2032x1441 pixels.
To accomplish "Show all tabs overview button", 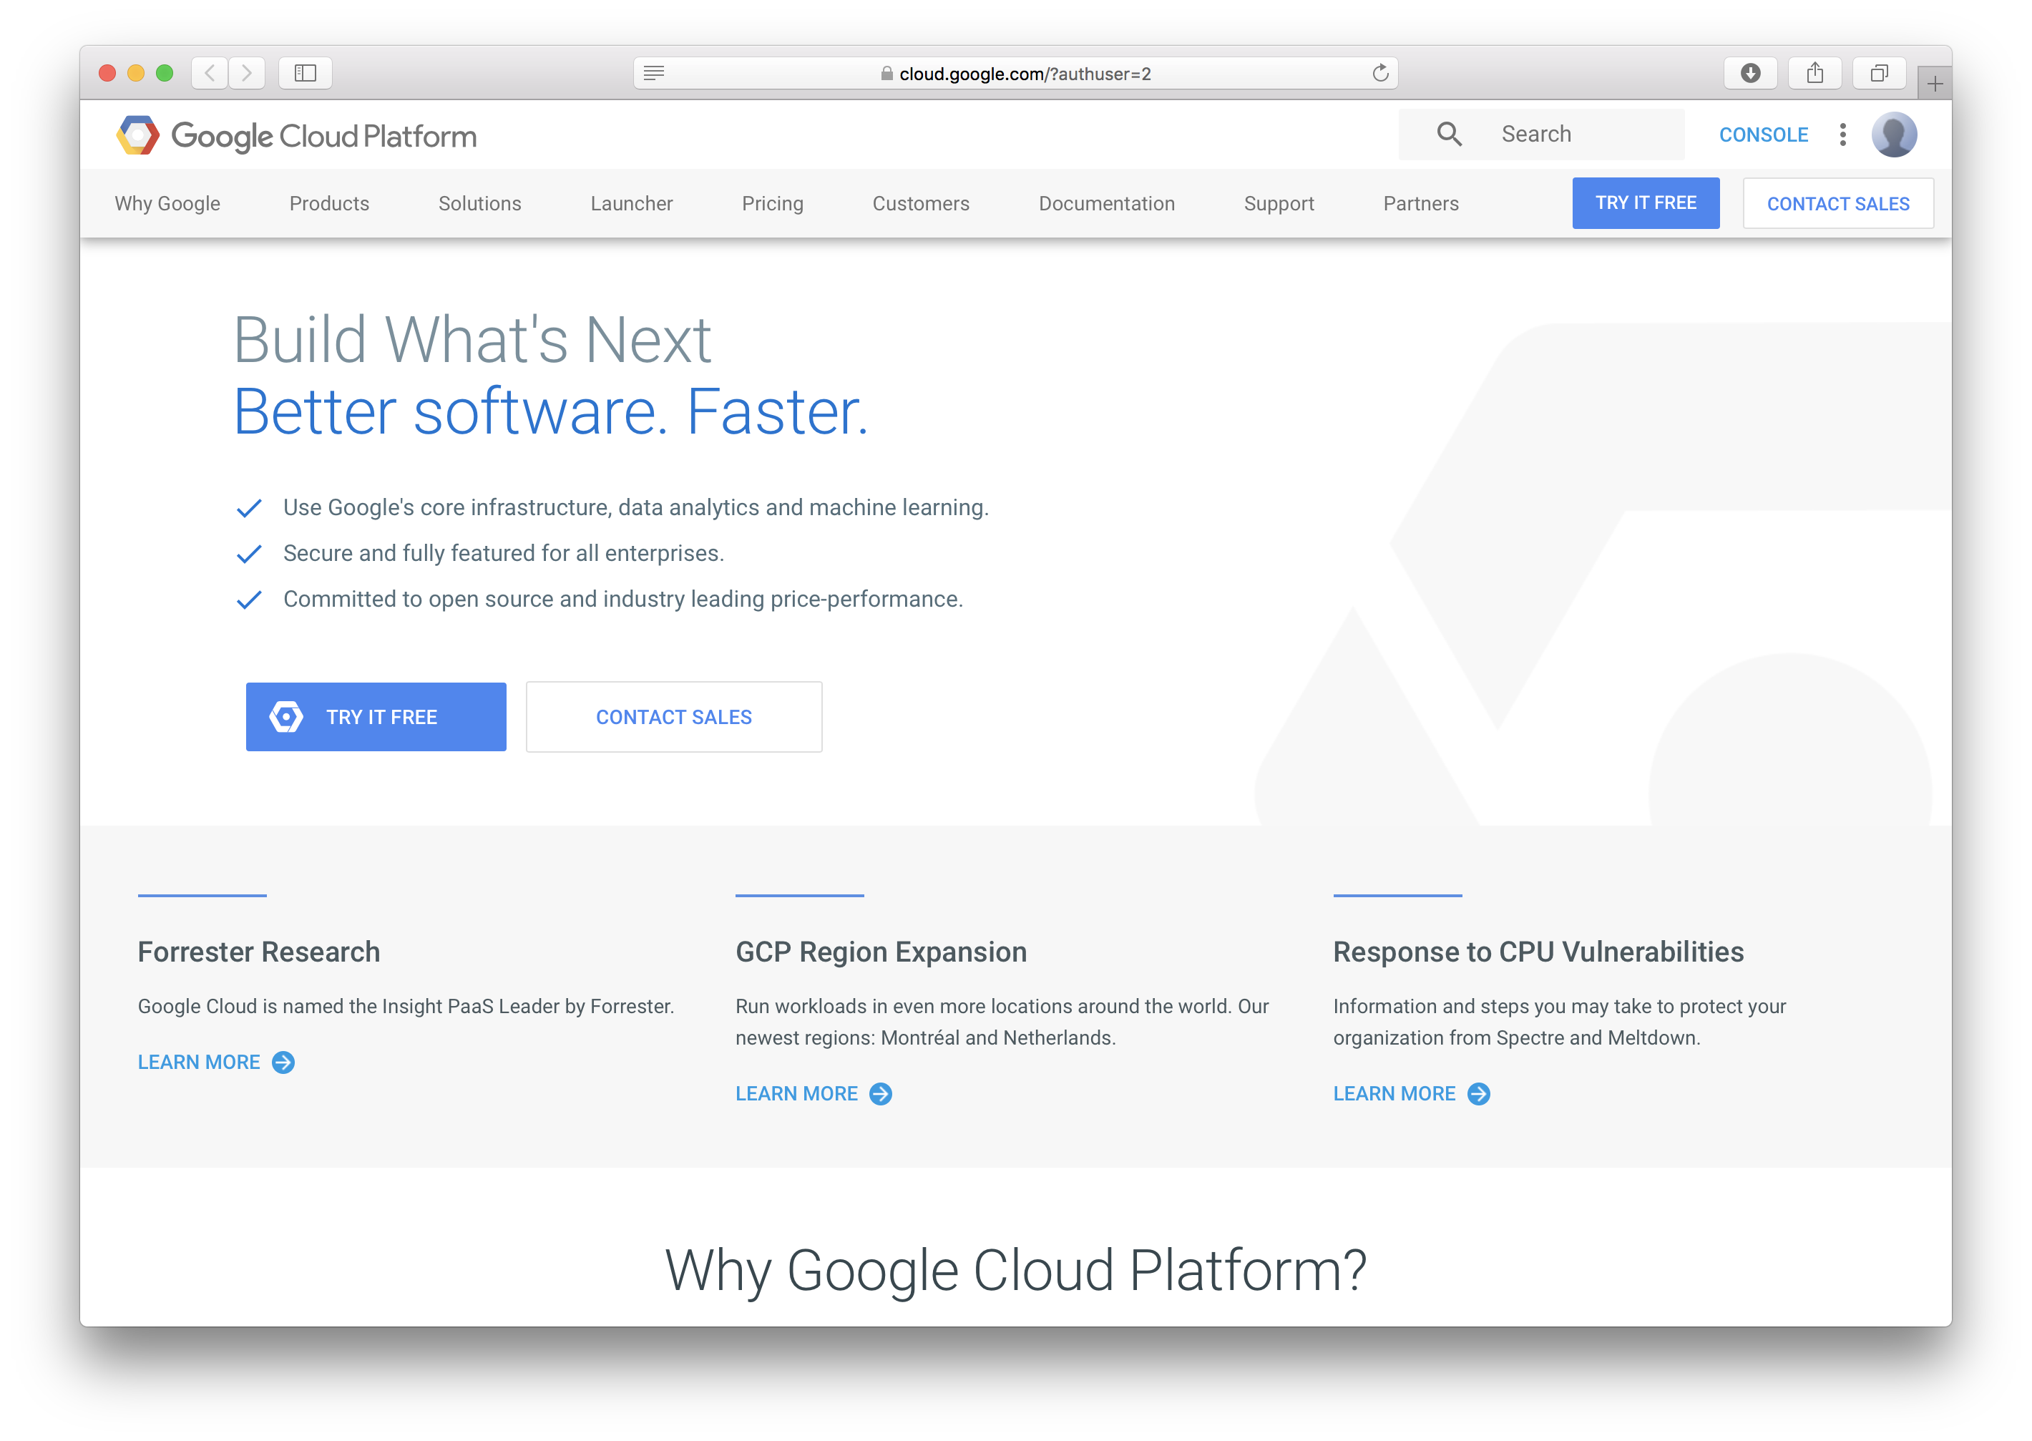I will (x=1880, y=73).
